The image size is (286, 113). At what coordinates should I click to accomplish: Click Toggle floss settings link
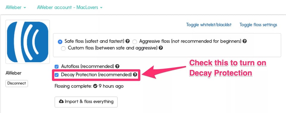pyautogui.click(x=258, y=25)
